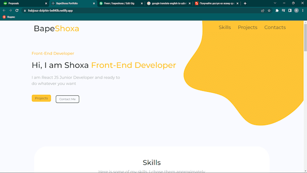Reload the page with the refresh icon
The width and height of the screenshot is (307, 173).
coord(17,10)
